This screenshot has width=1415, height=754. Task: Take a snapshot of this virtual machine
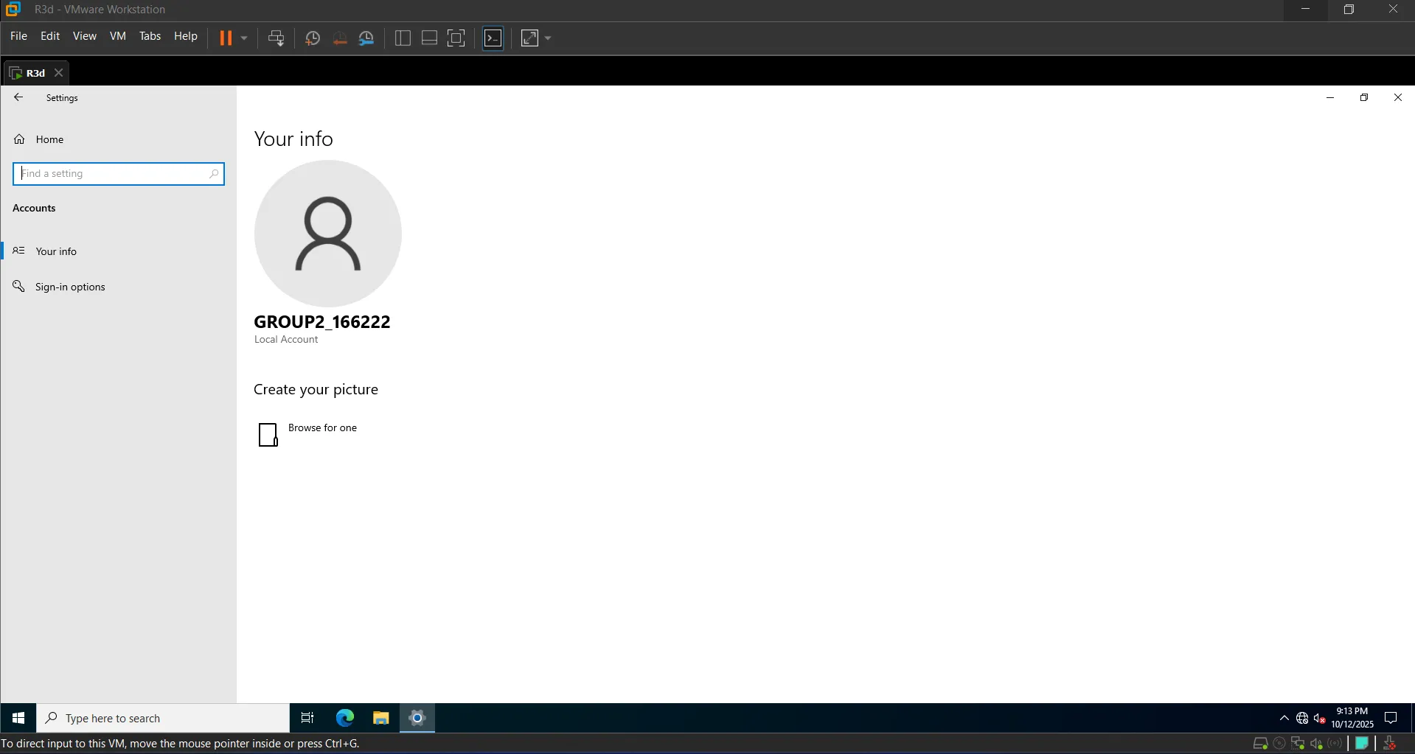pyautogui.click(x=313, y=38)
